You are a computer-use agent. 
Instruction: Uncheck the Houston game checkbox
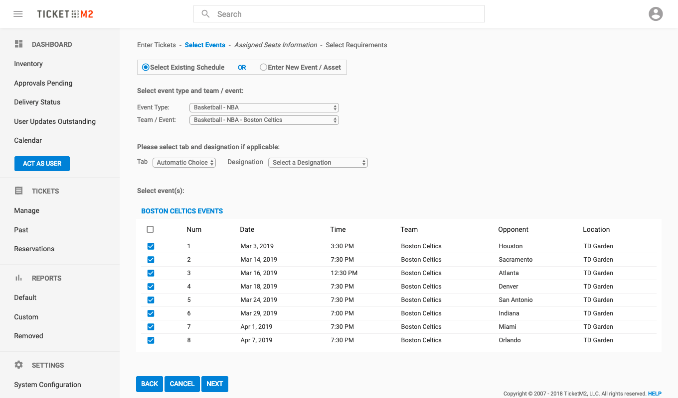151,246
